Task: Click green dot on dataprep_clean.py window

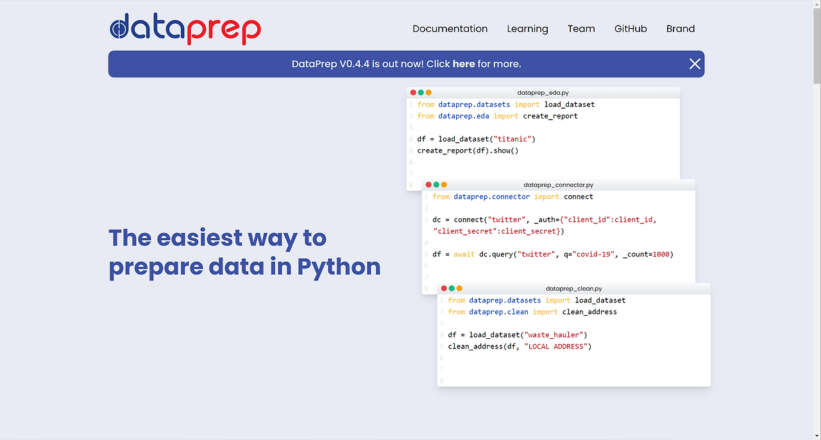Action: (x=452, y=289)
